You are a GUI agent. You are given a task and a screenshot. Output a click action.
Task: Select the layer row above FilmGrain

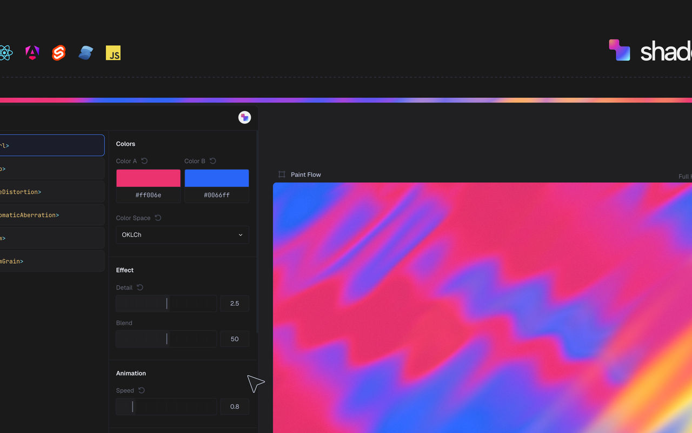click(52, 238)
